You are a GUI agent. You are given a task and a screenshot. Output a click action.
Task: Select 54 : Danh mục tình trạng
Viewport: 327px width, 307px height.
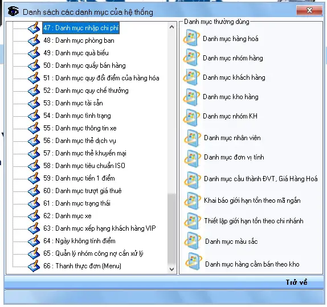click(x=77, y=116)
